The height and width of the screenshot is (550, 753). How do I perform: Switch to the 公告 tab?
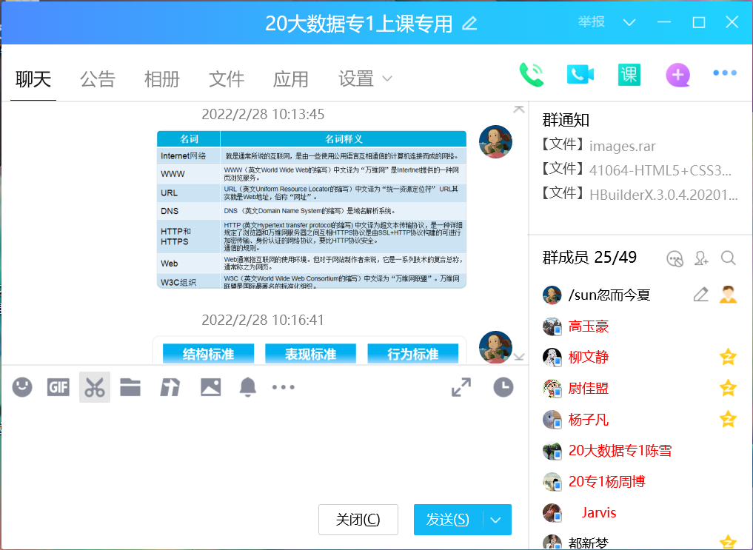click(98, 78)
